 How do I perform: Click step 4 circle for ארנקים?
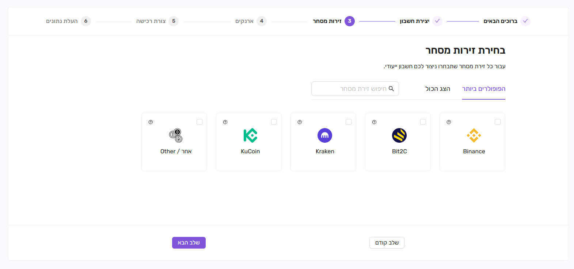pyautogui.click(x=262, y=21)
